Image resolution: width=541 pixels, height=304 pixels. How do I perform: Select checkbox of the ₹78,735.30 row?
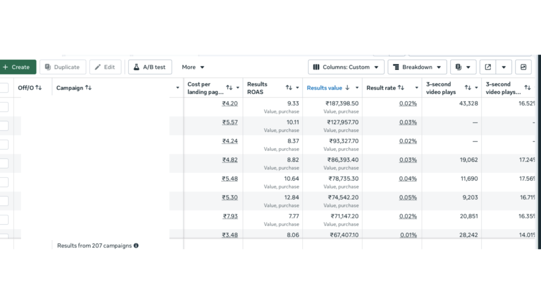[x=4, y=182]
